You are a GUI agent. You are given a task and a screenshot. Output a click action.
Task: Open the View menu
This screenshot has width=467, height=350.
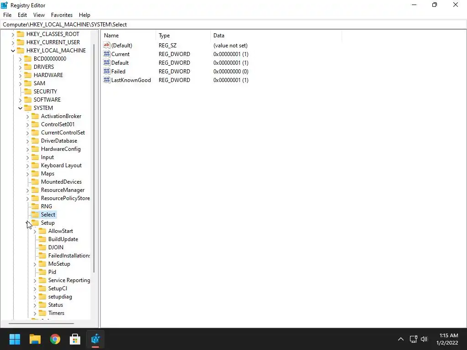39,15
